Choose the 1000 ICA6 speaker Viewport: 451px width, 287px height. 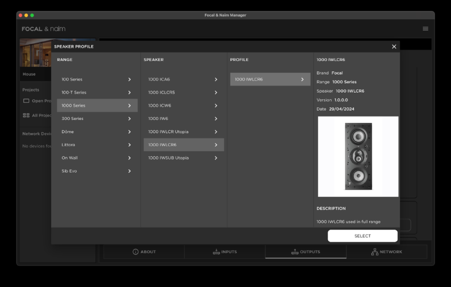tap(184, 79)
